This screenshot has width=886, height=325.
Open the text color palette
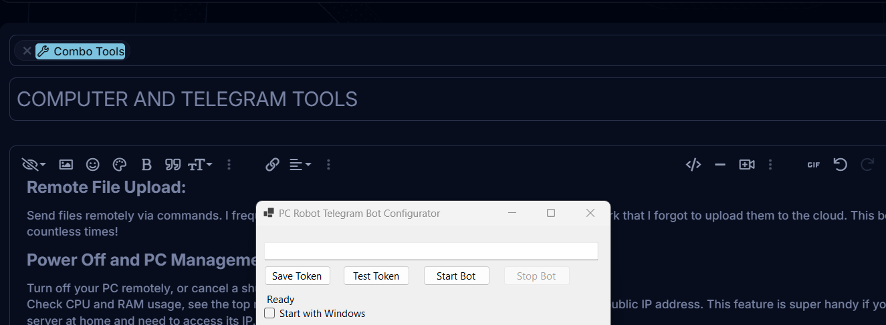click(120, 164)
